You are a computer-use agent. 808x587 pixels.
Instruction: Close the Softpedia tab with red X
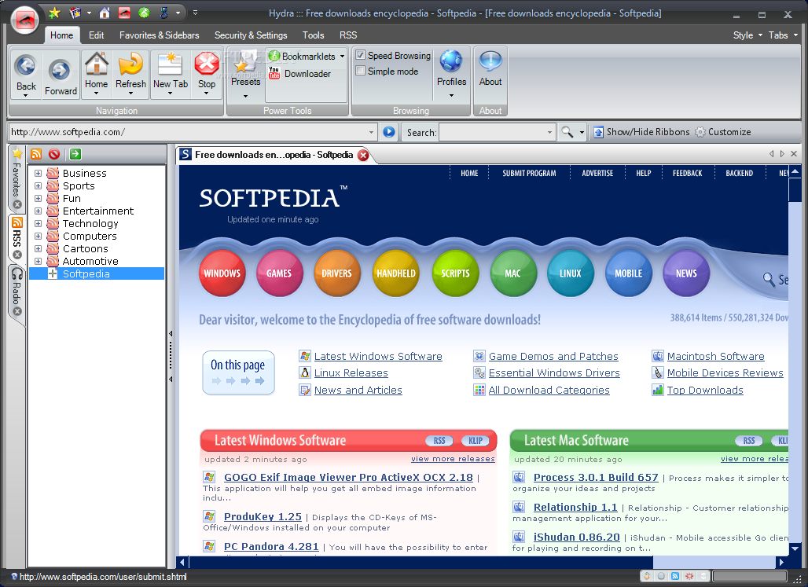point(363,155)
